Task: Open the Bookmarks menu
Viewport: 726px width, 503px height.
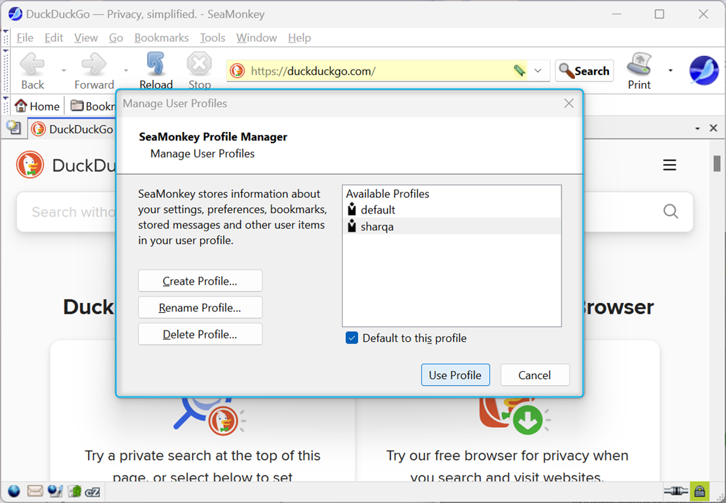Action: 162,38
